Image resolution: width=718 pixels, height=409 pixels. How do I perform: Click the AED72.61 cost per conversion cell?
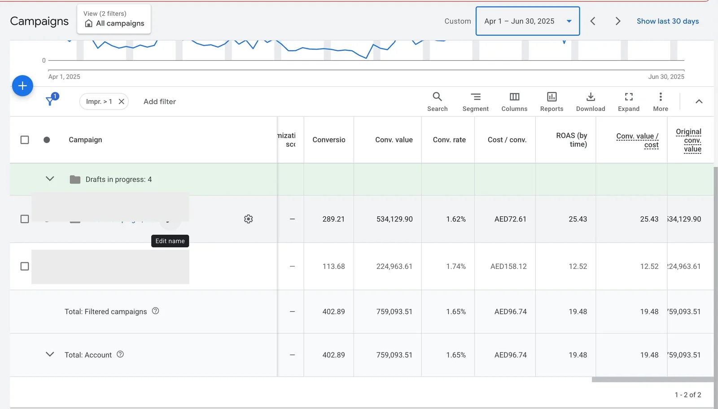coord(510,219)
